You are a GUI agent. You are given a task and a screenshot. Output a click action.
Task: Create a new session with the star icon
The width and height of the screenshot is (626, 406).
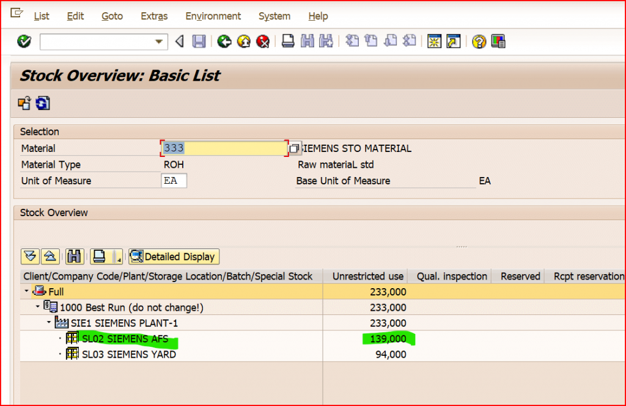pyautogui.click(x=435, y=41)
